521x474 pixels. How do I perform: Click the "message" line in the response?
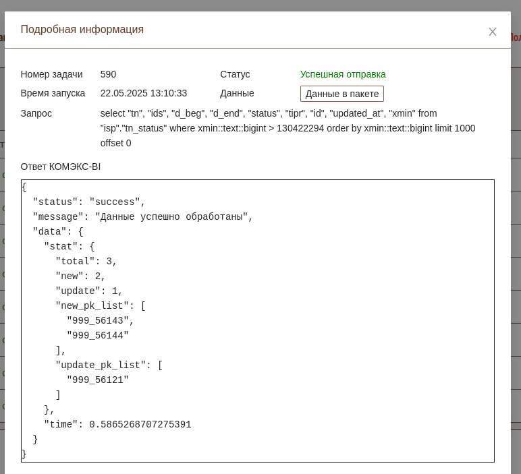pos(142,217)
